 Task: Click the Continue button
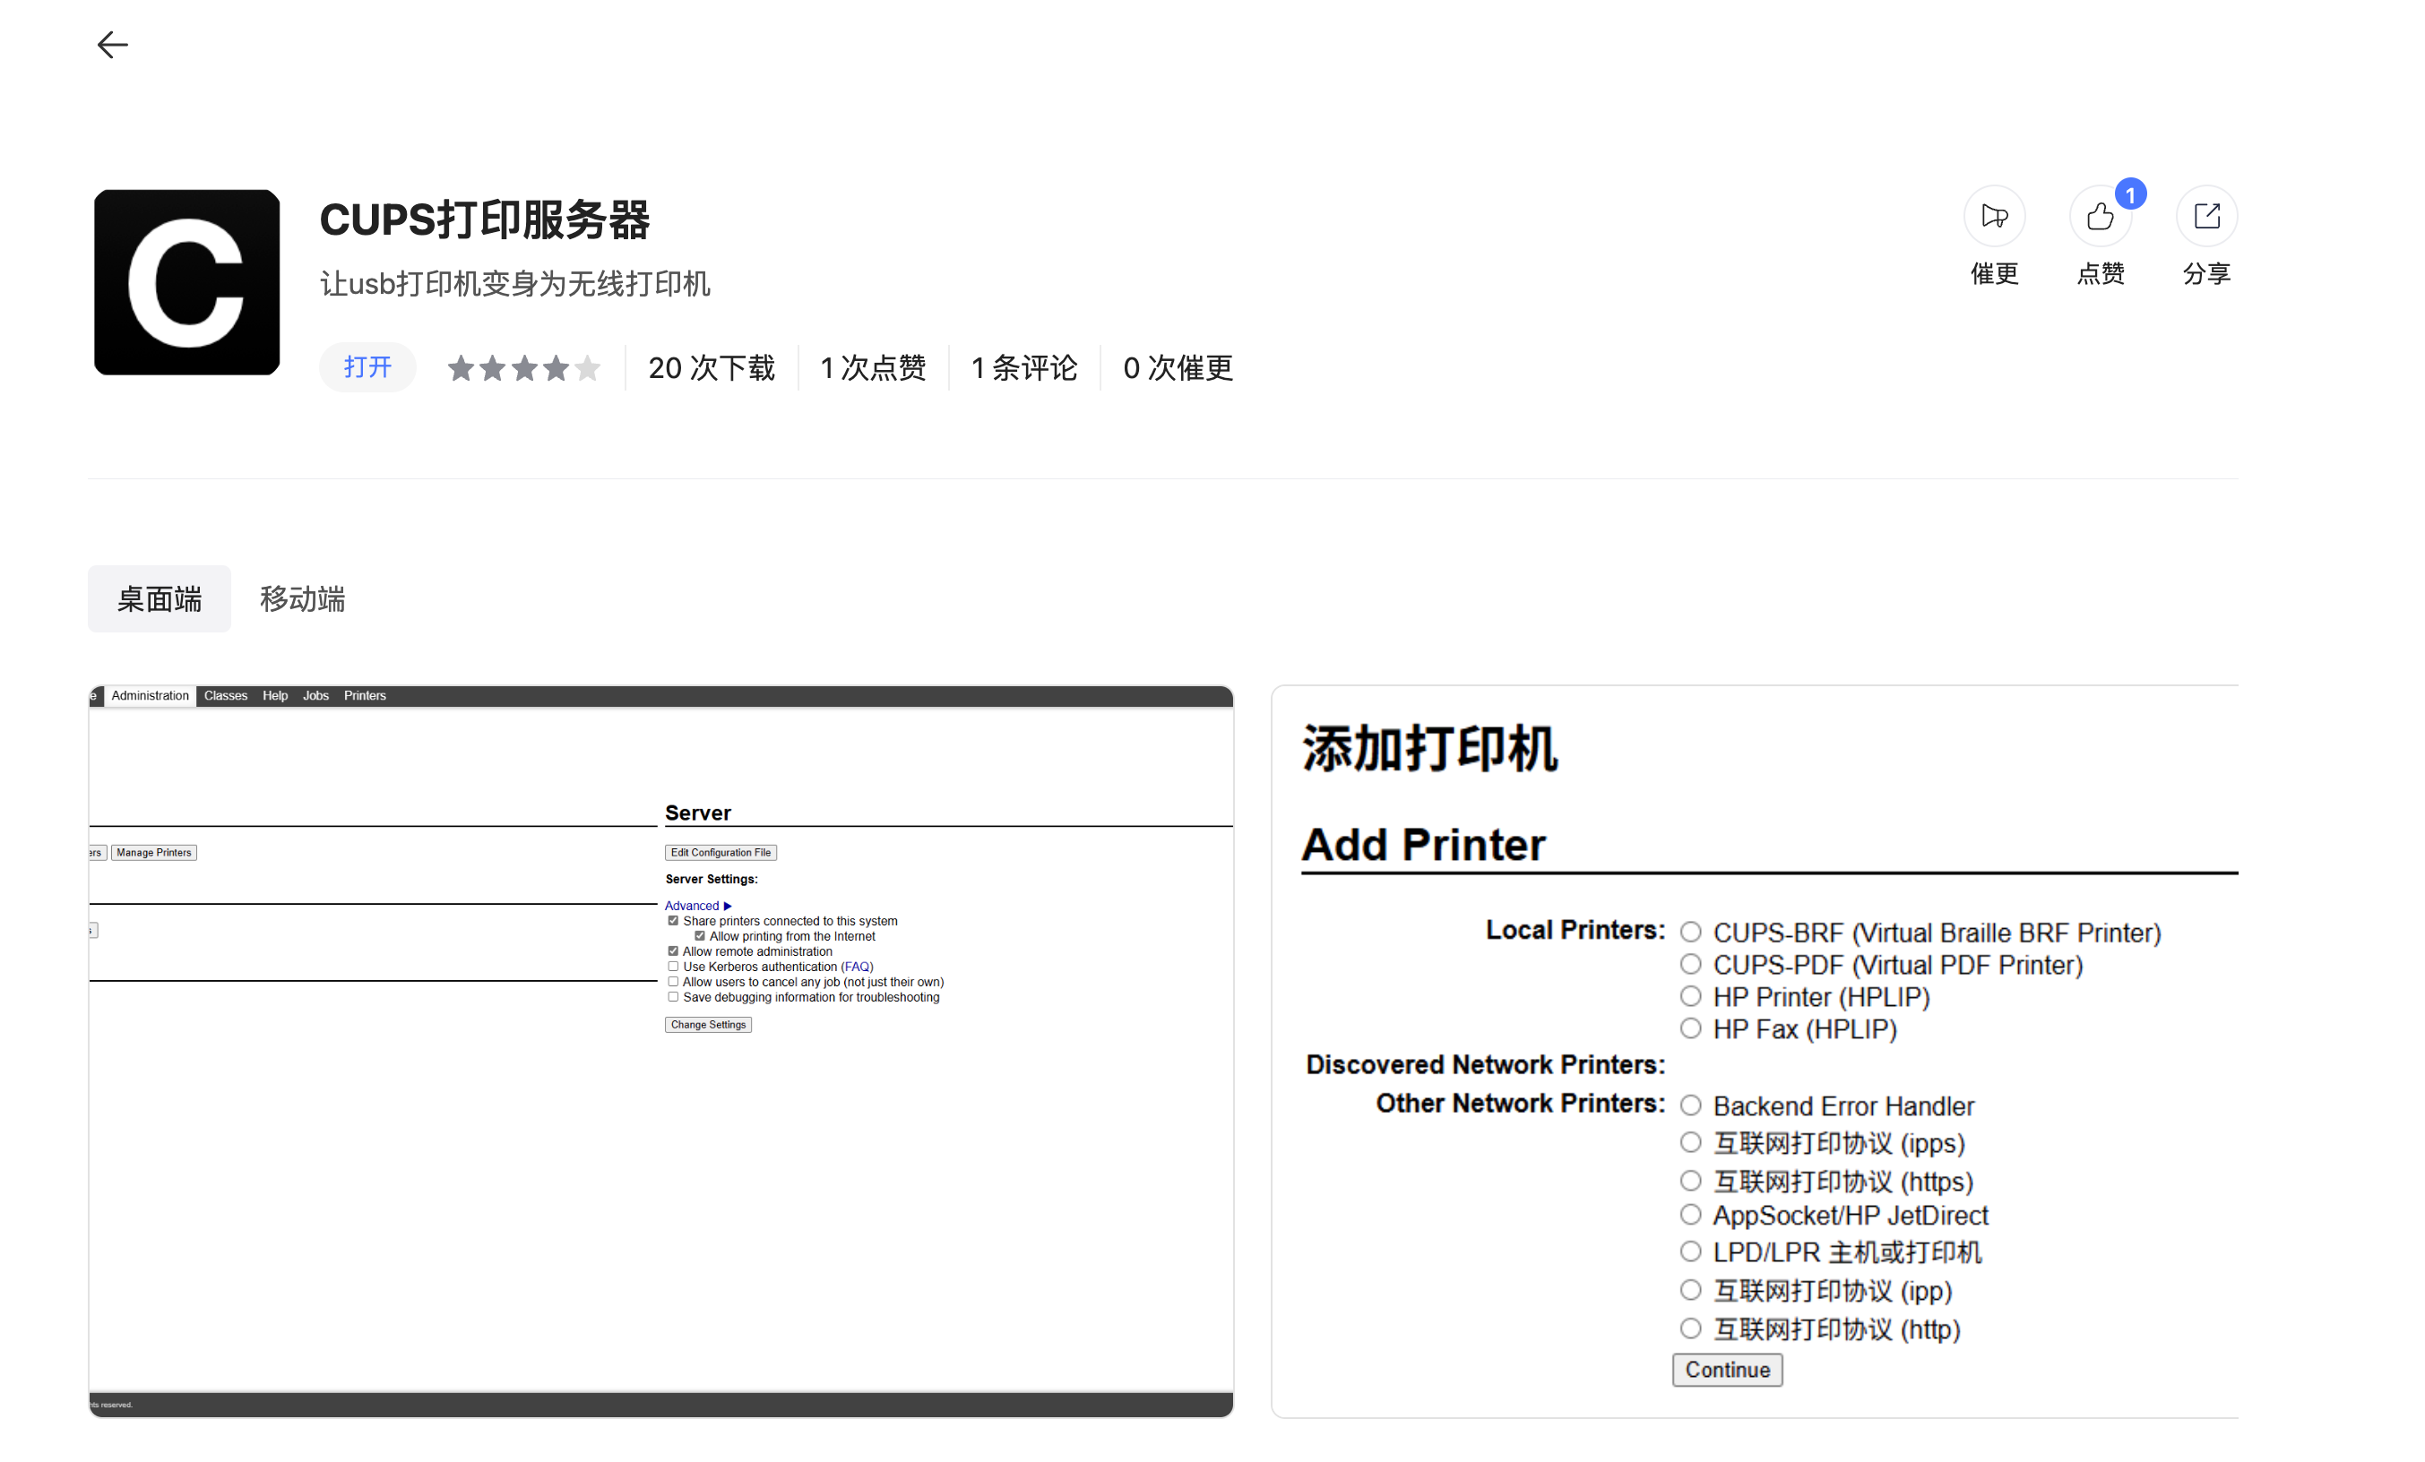[x=1726, y=1370]
